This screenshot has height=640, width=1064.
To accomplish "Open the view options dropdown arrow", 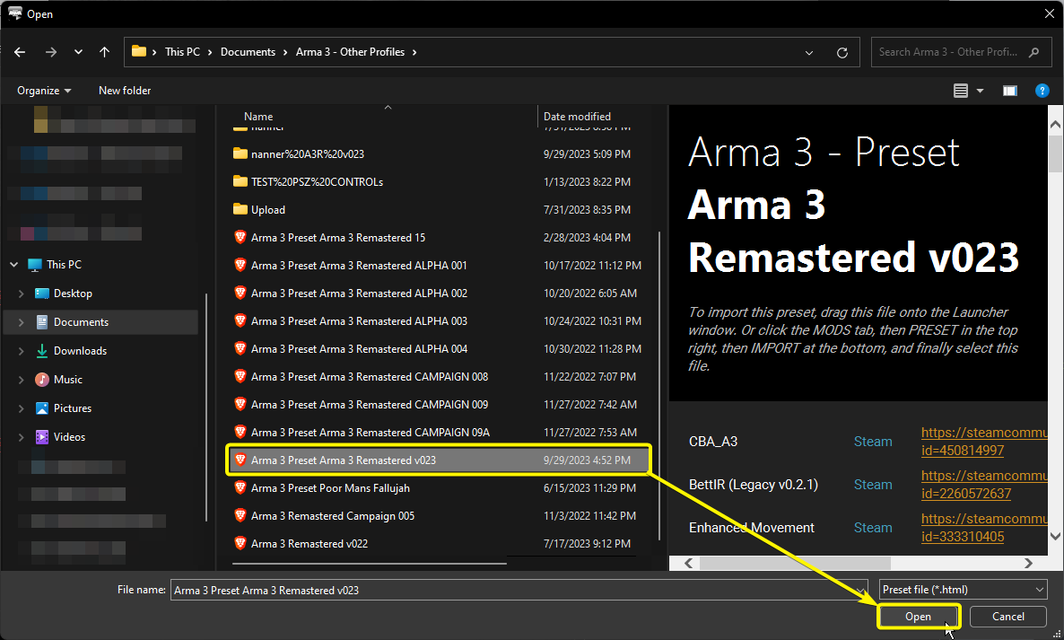I will click(980, 91).
